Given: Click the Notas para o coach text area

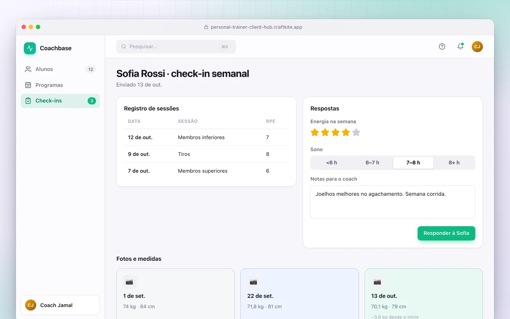Looking at the screenshot, I should point(393,202).
